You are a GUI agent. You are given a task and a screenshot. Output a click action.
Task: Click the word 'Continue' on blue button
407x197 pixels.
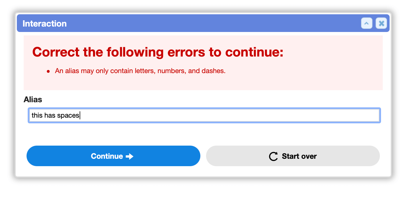107,156
